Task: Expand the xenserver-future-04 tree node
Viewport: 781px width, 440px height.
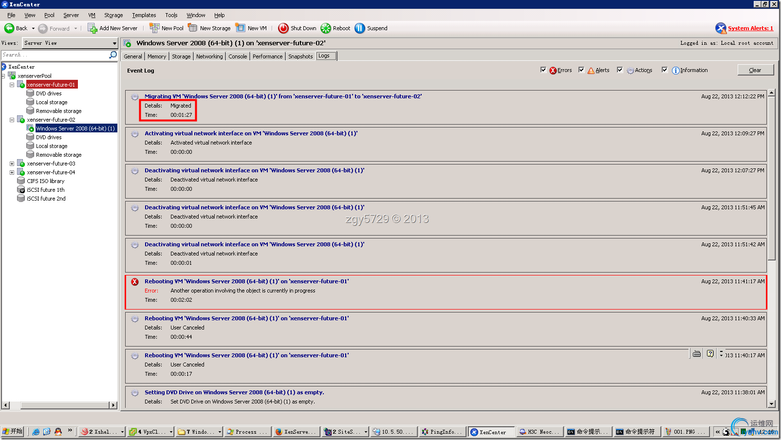Action: (12, 172)
